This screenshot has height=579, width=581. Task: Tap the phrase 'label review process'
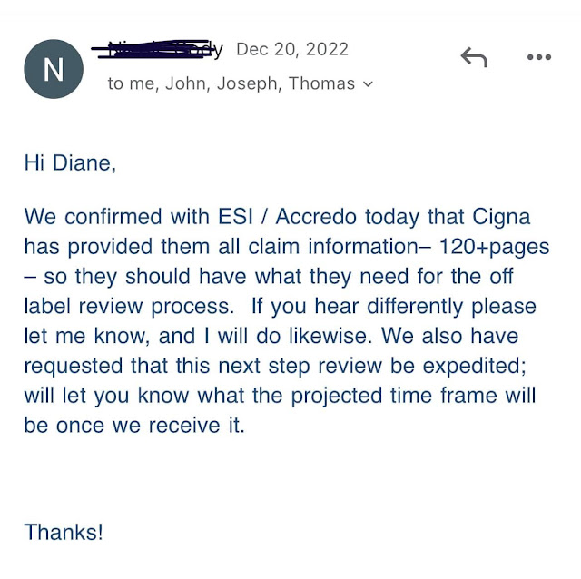click(129, 307)
